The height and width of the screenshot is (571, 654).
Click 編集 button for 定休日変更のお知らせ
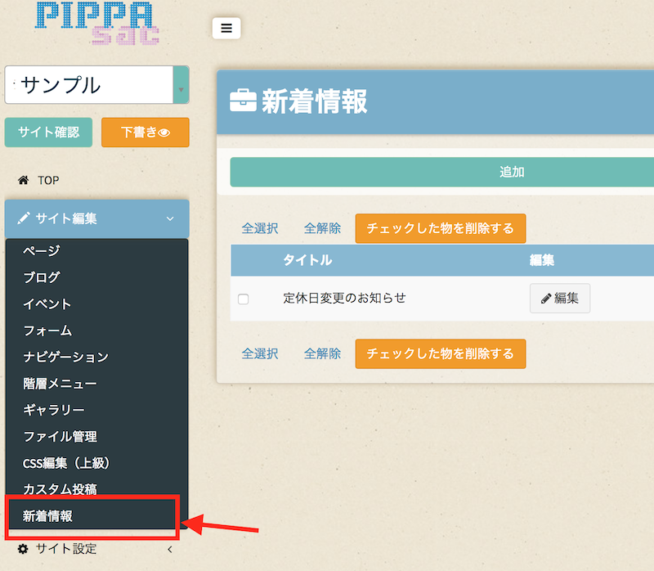(560, 298)
